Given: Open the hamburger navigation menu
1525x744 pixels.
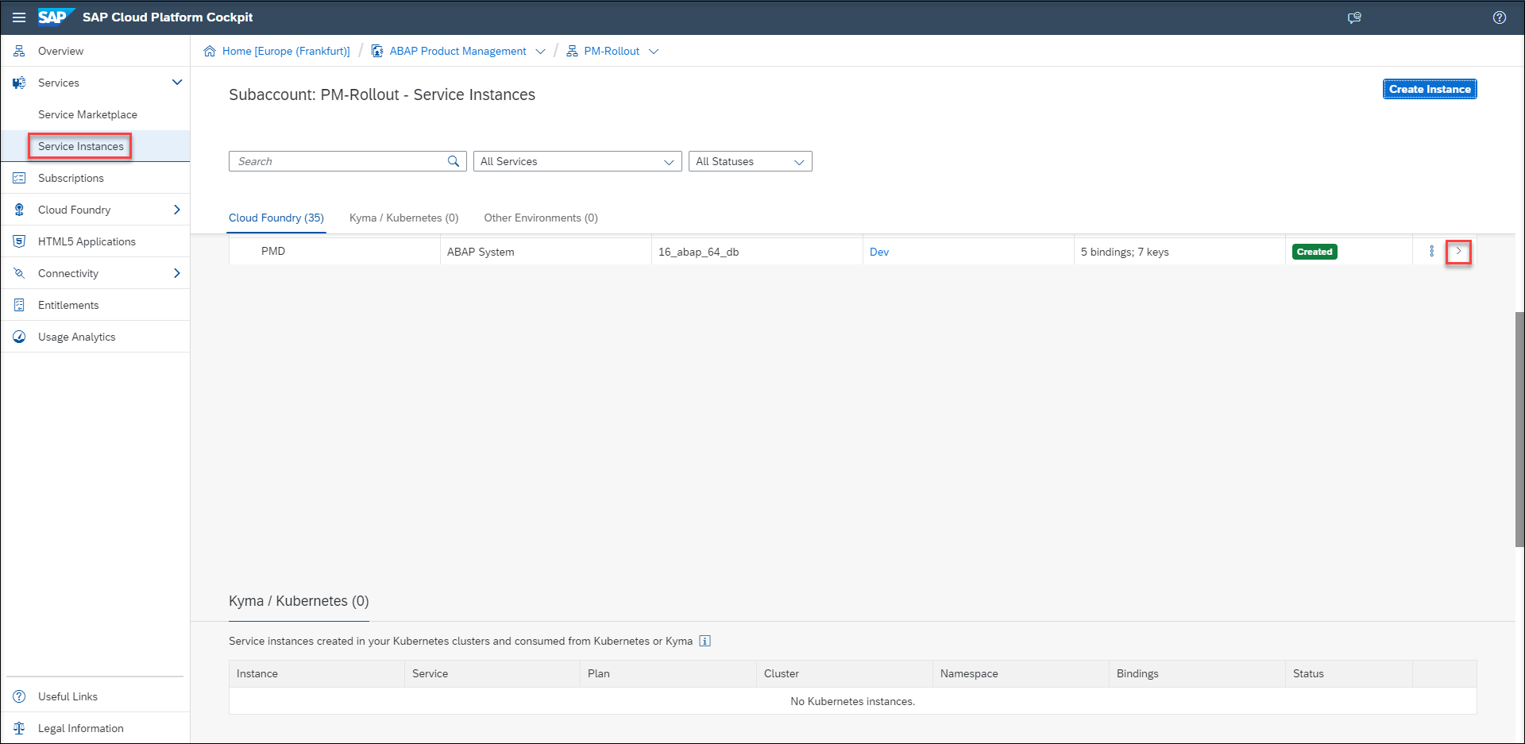Looking at the screenshot, I should tap(19, 17).
